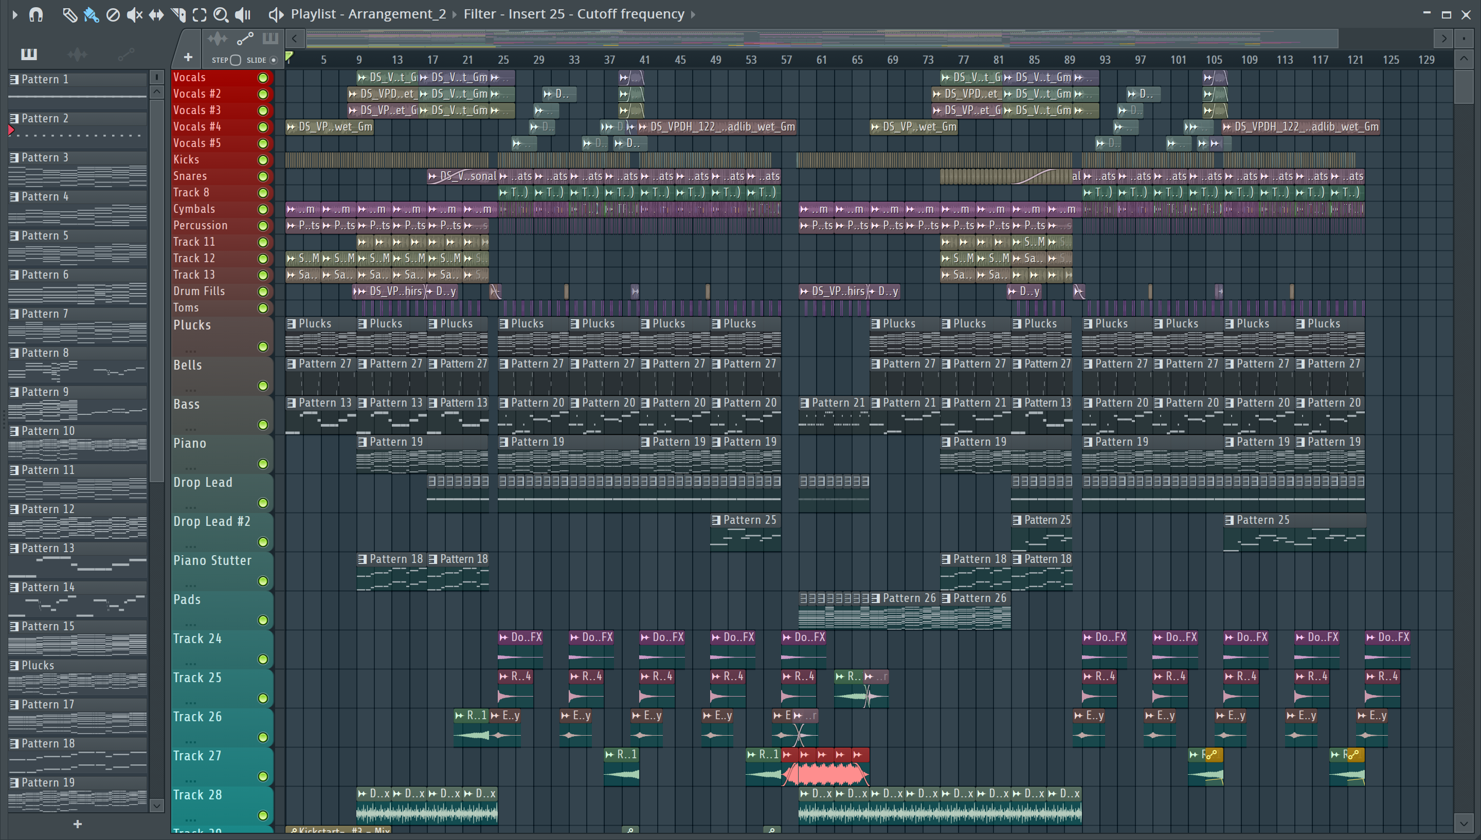
Task: Open the clip menu arrow after Cutoff frequency
Action: (x=693, y=14)
